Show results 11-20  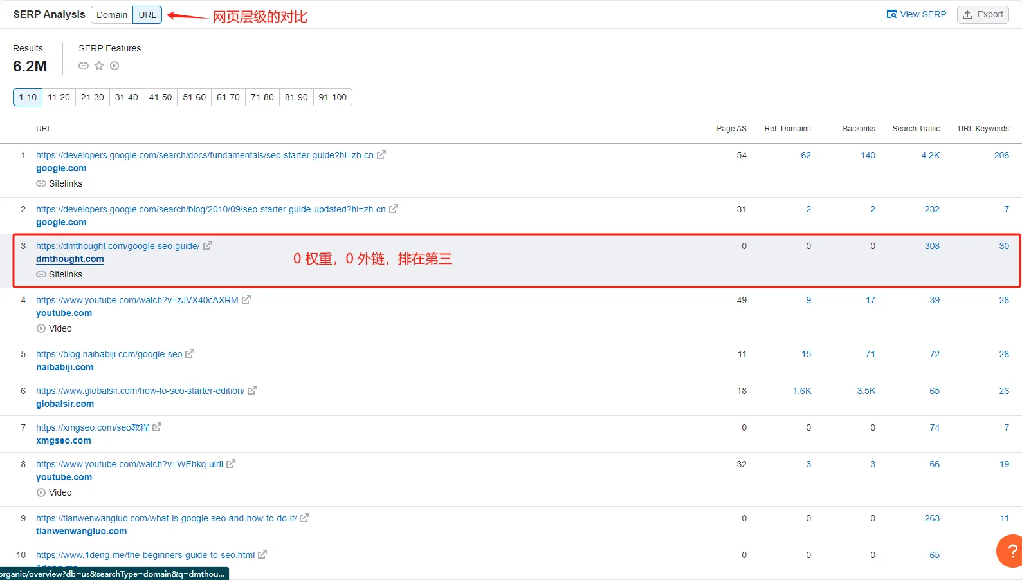[x=59, y=97]
